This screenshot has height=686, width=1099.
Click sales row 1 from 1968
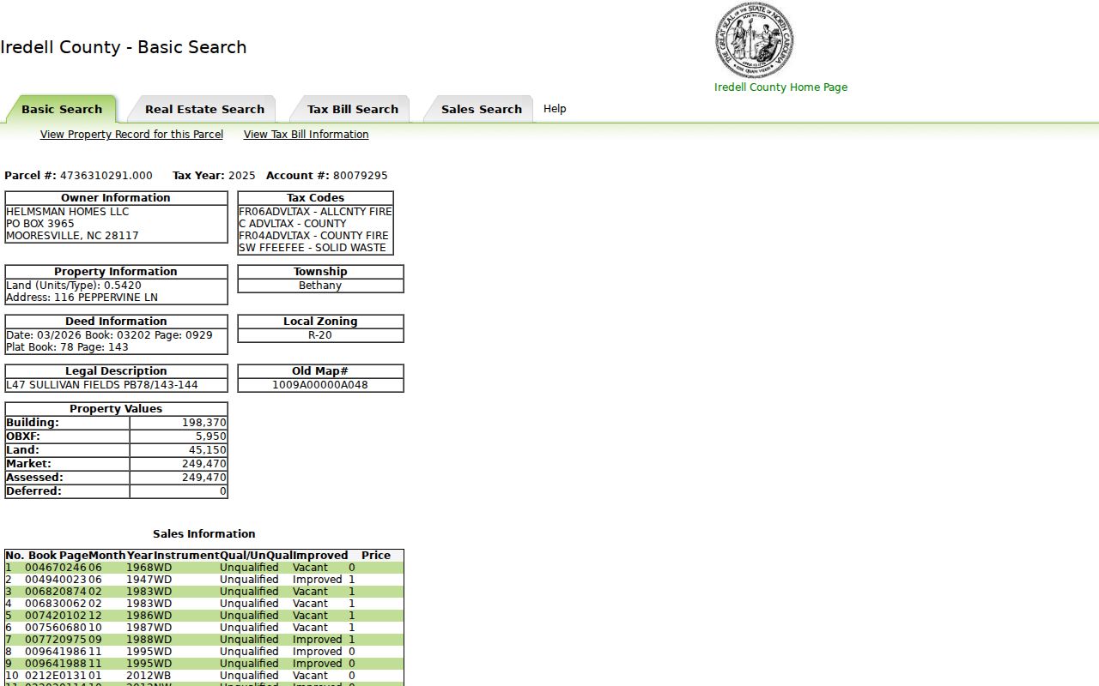[204, 568]
